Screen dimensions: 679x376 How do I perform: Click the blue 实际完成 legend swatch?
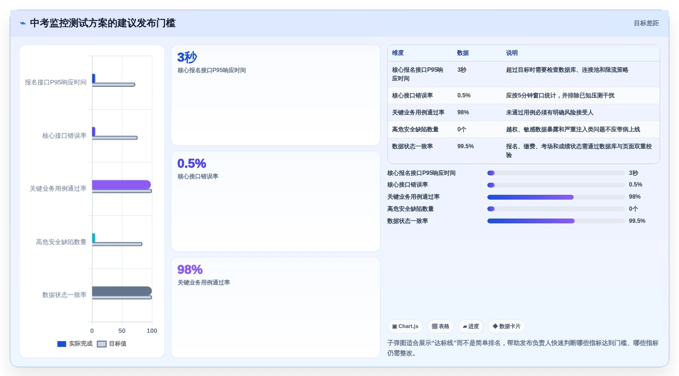pos(62,344)
